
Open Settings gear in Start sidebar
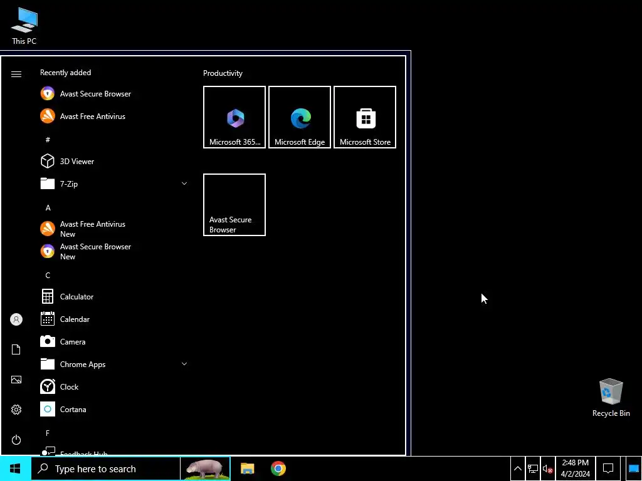point(16,410)
